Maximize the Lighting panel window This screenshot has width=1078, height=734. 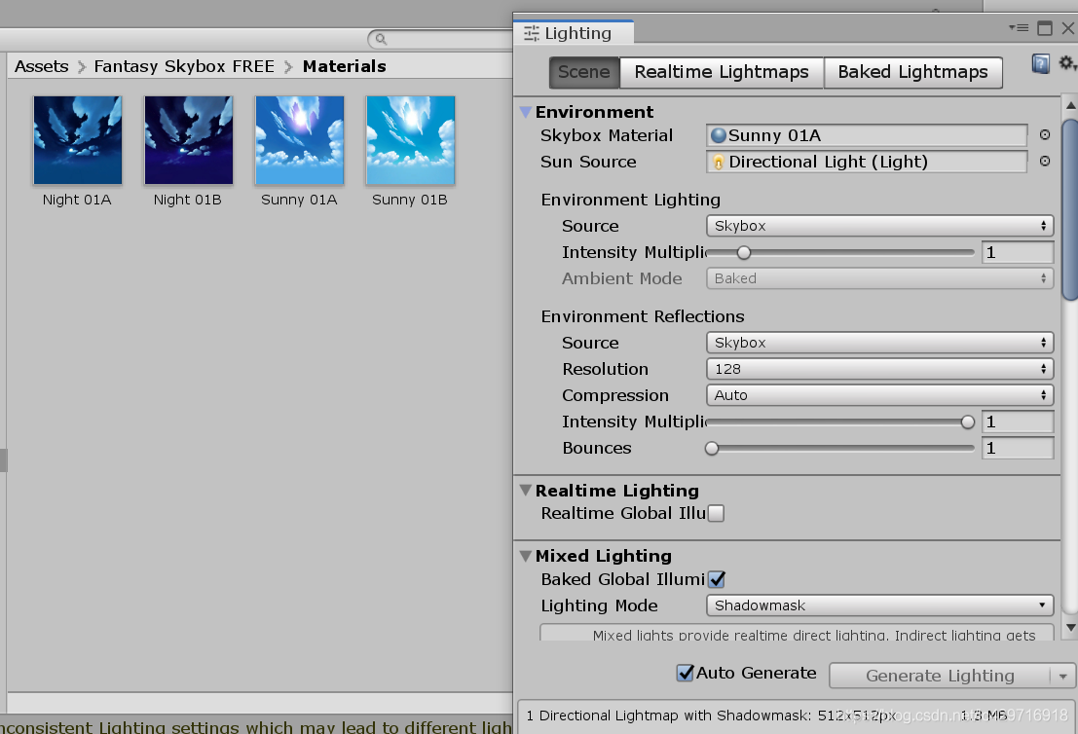[1045, 28]
